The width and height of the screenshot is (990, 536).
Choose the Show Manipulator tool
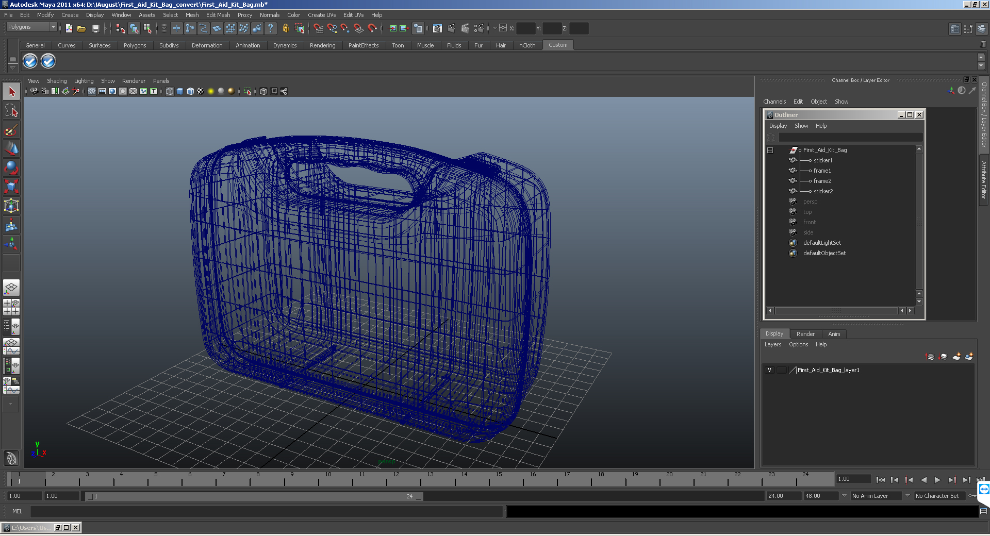point(11,244)
